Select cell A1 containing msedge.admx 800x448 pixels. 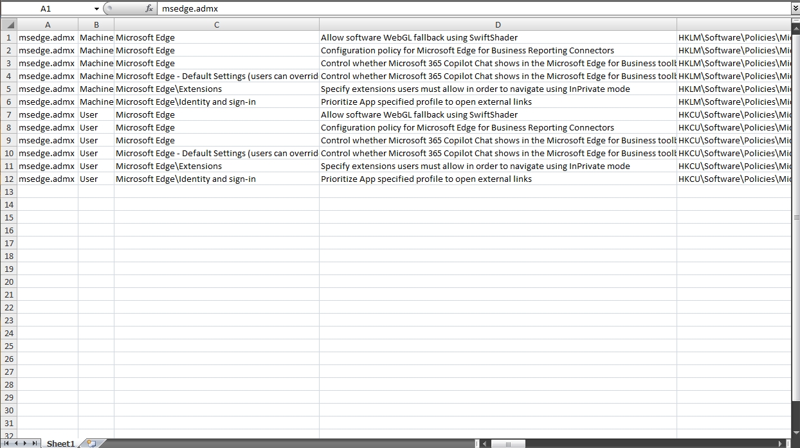coord(48,37)
